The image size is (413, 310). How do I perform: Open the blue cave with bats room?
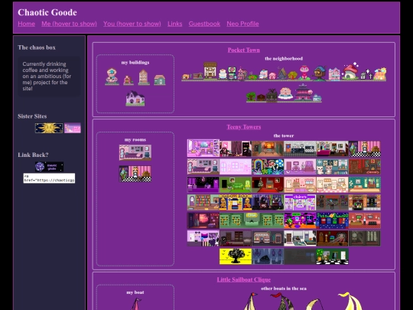268,256
